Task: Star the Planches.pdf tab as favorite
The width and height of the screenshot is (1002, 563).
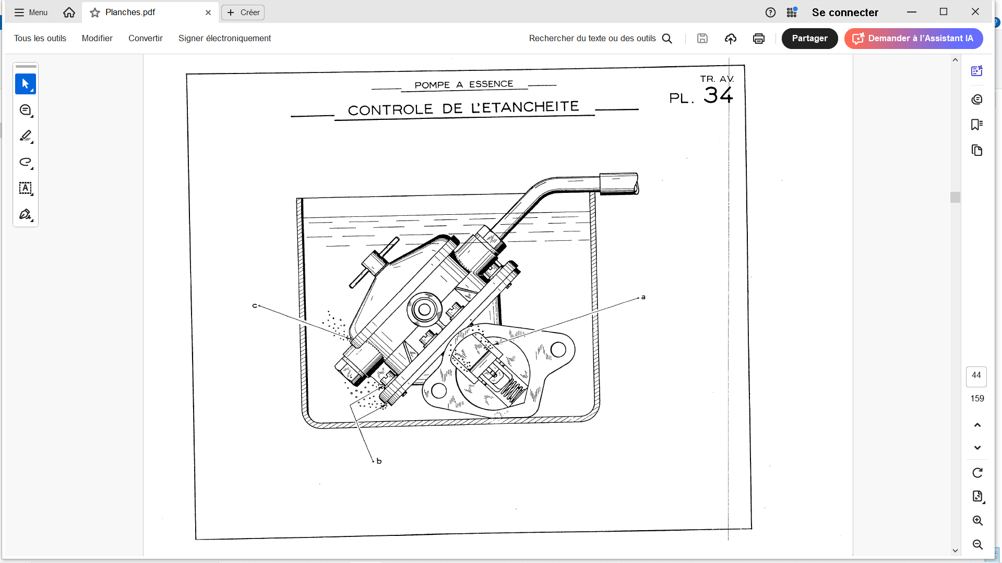Action: coord(95,13)
